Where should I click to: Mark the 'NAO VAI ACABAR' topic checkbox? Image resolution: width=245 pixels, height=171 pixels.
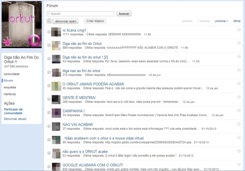[x=49, y=126]
